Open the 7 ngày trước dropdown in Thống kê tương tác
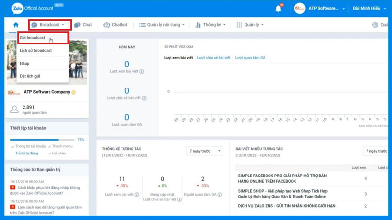The width and height of the screenshot is (392, 220). 204,151
